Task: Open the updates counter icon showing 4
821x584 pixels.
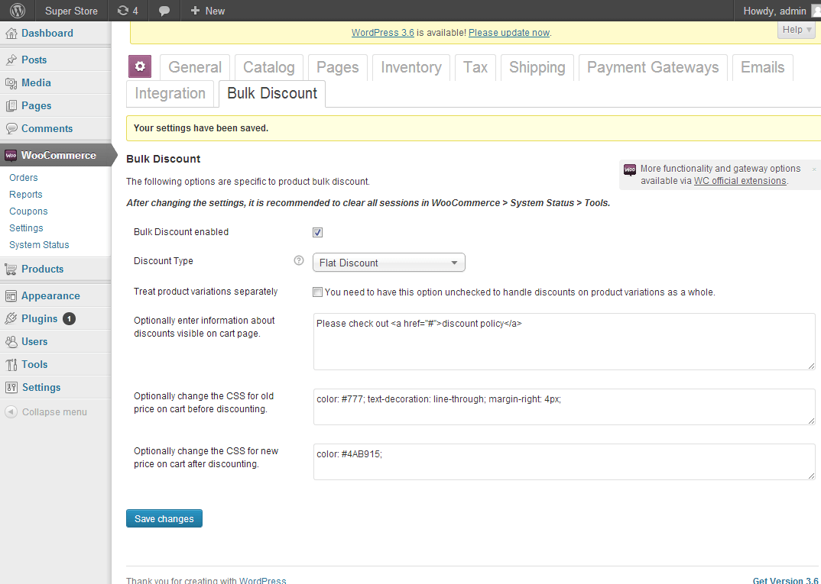Action: tap(128, 11)
